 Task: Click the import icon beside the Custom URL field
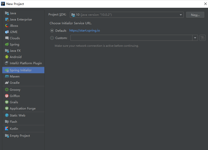pyautogui.click(x=202, y=38)
